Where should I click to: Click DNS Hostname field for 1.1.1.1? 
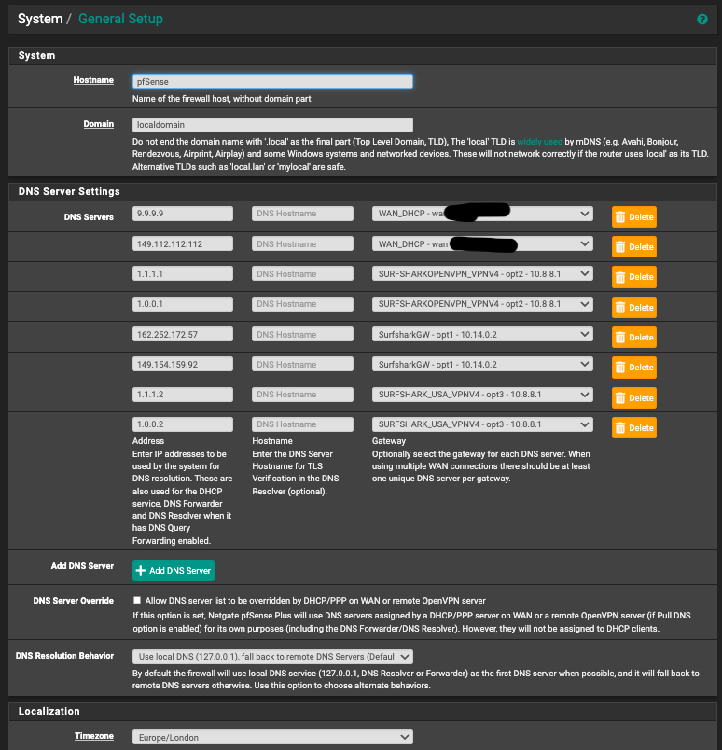click(302, 274)
